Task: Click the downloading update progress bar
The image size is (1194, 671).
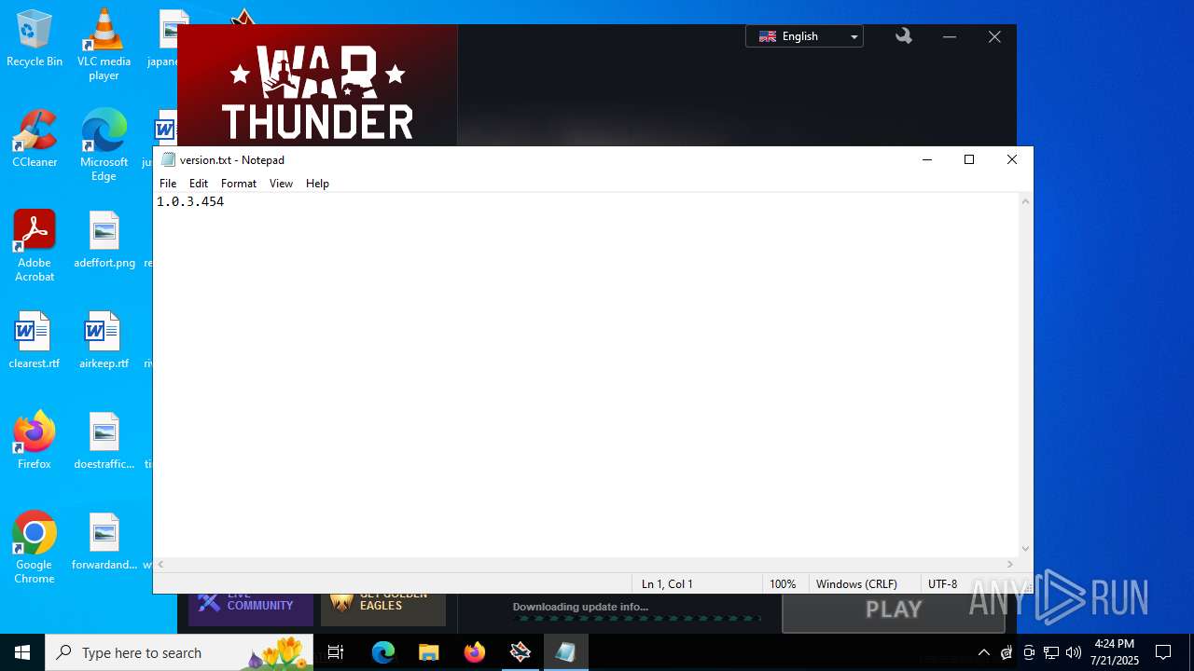Action: [635, 618]
